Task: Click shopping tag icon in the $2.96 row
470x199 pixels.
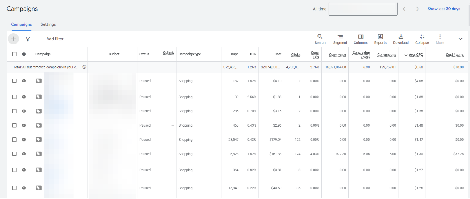Action: tap(39, 125)
